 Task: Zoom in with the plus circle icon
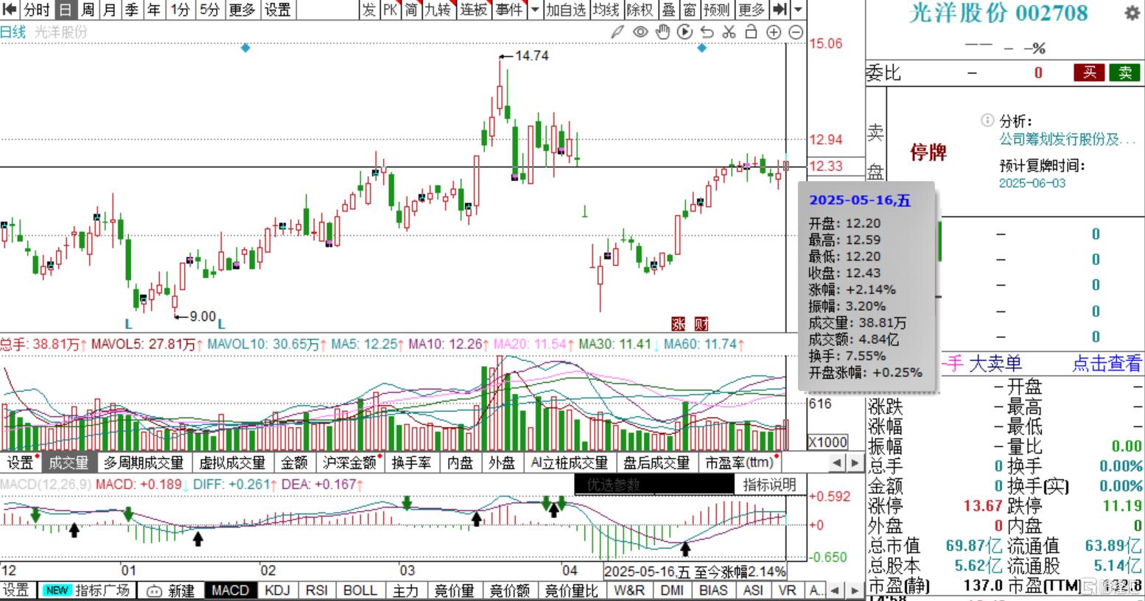click(x=774, y=32)
